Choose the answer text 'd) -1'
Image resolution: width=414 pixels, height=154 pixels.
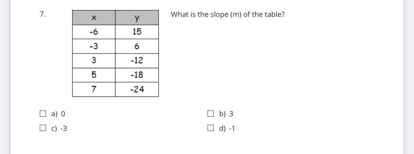click(x=227, y=128)
